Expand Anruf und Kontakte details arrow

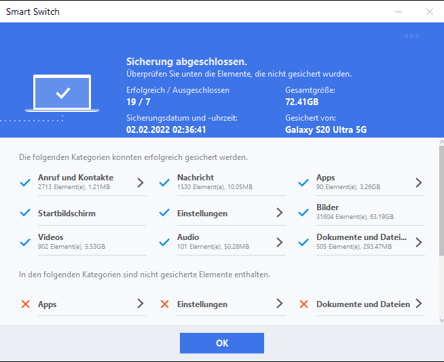point(141,182)
